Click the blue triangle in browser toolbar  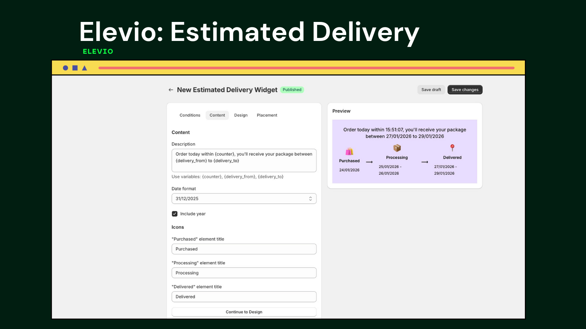click(x=84, y=68)
